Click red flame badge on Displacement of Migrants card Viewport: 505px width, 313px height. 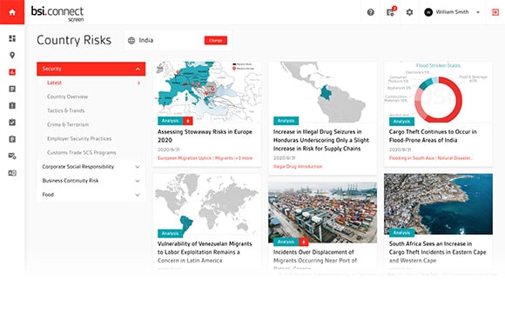(304, 242)
